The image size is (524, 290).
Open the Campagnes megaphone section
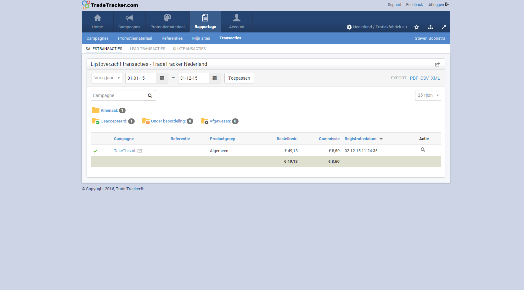pos(129,22)
